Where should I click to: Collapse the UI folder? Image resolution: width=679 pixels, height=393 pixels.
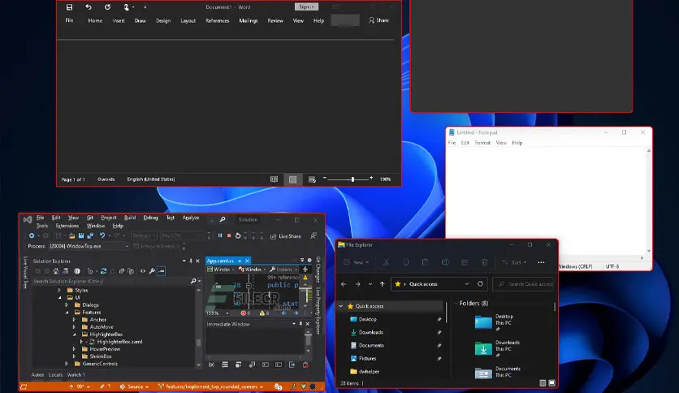pos(59,298)
